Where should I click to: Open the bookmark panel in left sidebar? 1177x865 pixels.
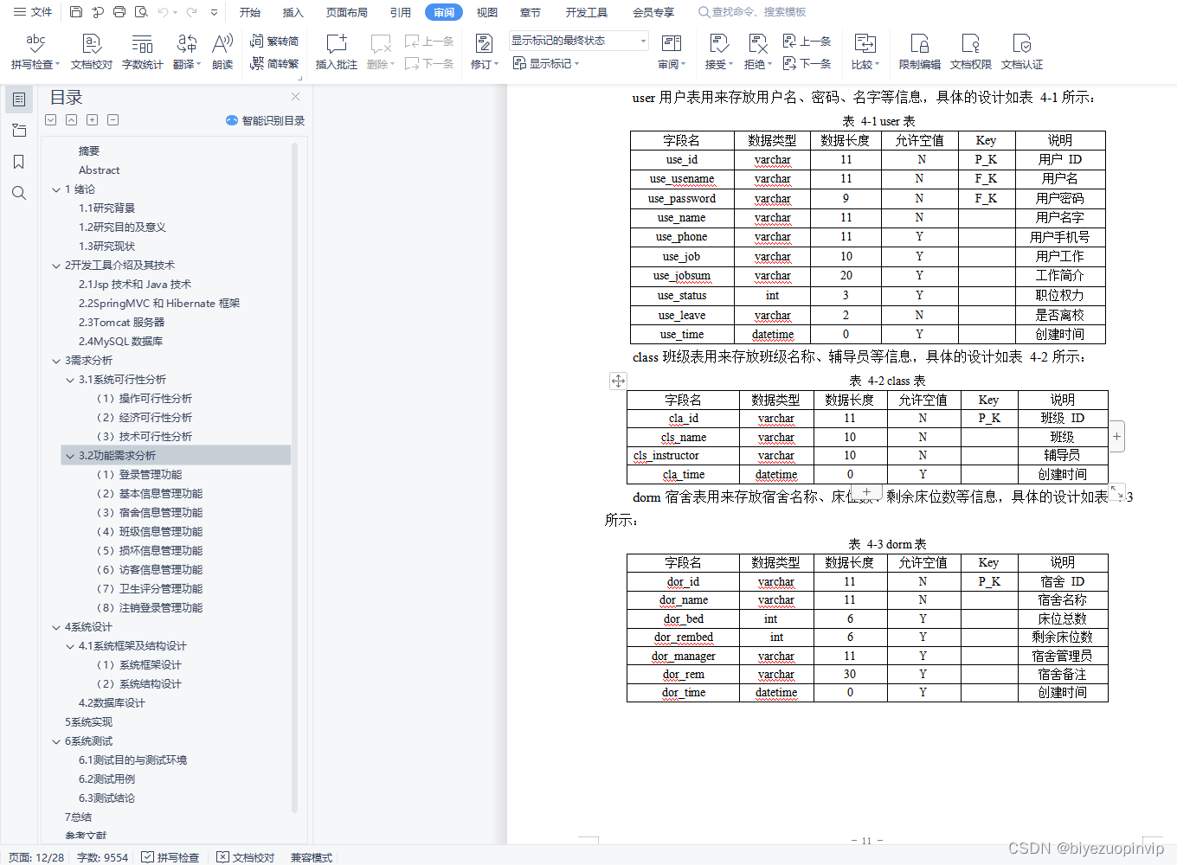(x=19, y=162)
